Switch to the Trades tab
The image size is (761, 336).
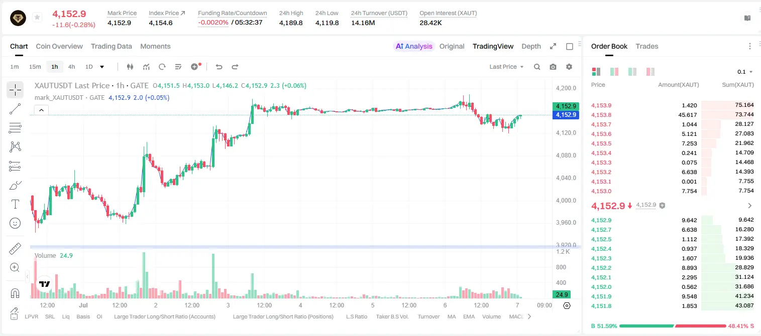(x=647, y=46)
